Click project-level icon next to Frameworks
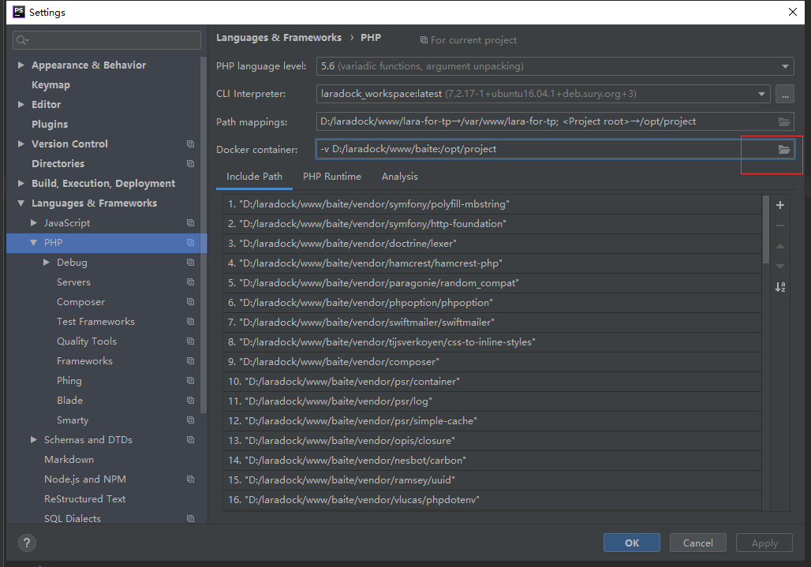Screen dimensions: 811x567 tap(190, 360)
